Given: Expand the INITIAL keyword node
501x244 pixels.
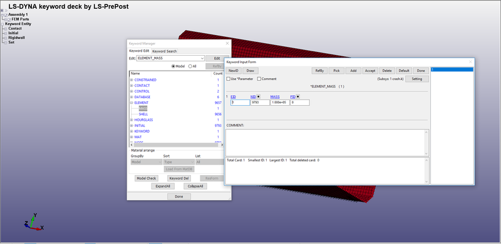Looking at the screenshot, I should pyautogui.click(x=132, y=126).
